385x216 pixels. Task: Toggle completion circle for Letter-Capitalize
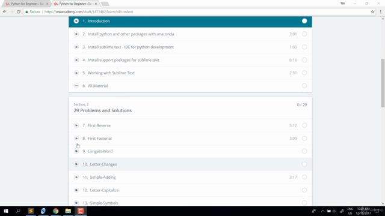(x=304, y=190)
